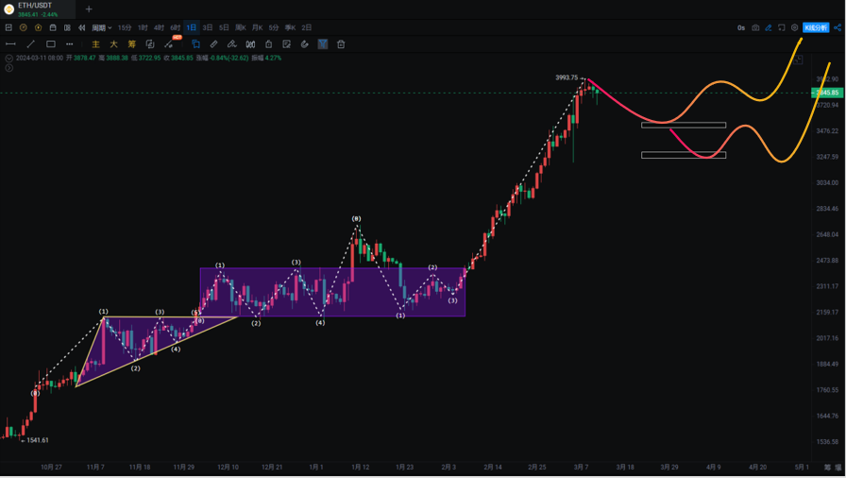Viewport: 846px width, 478px height.
Task: Toggle the highlighted filter funnel icon
Action: click(x=323, y=44)
